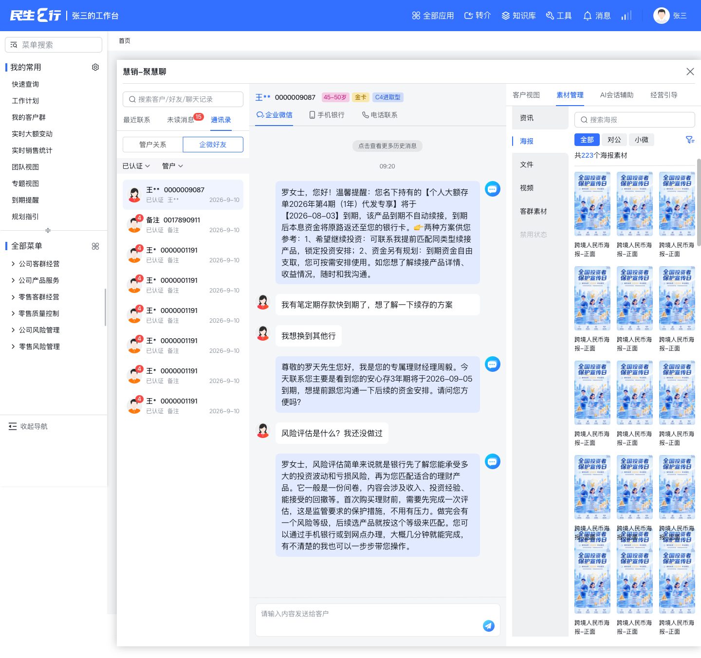Click chat bubble icon beside 09:20 message

coord(493,189)
